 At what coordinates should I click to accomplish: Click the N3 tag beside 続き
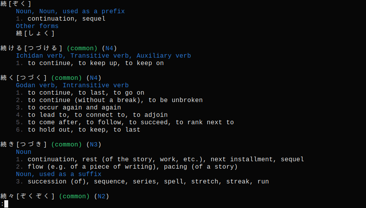click(x=93, y=145)
